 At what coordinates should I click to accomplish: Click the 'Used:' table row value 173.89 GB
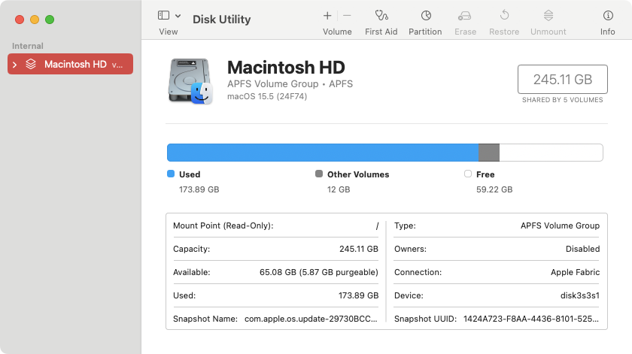pyautogui.click(x=358, y=295)
